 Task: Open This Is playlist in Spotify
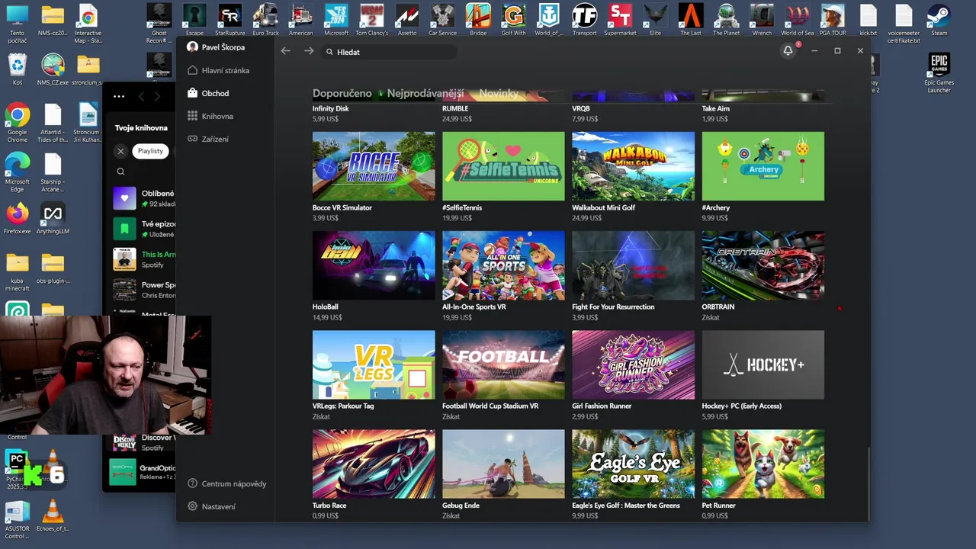[x=144, y=259]
